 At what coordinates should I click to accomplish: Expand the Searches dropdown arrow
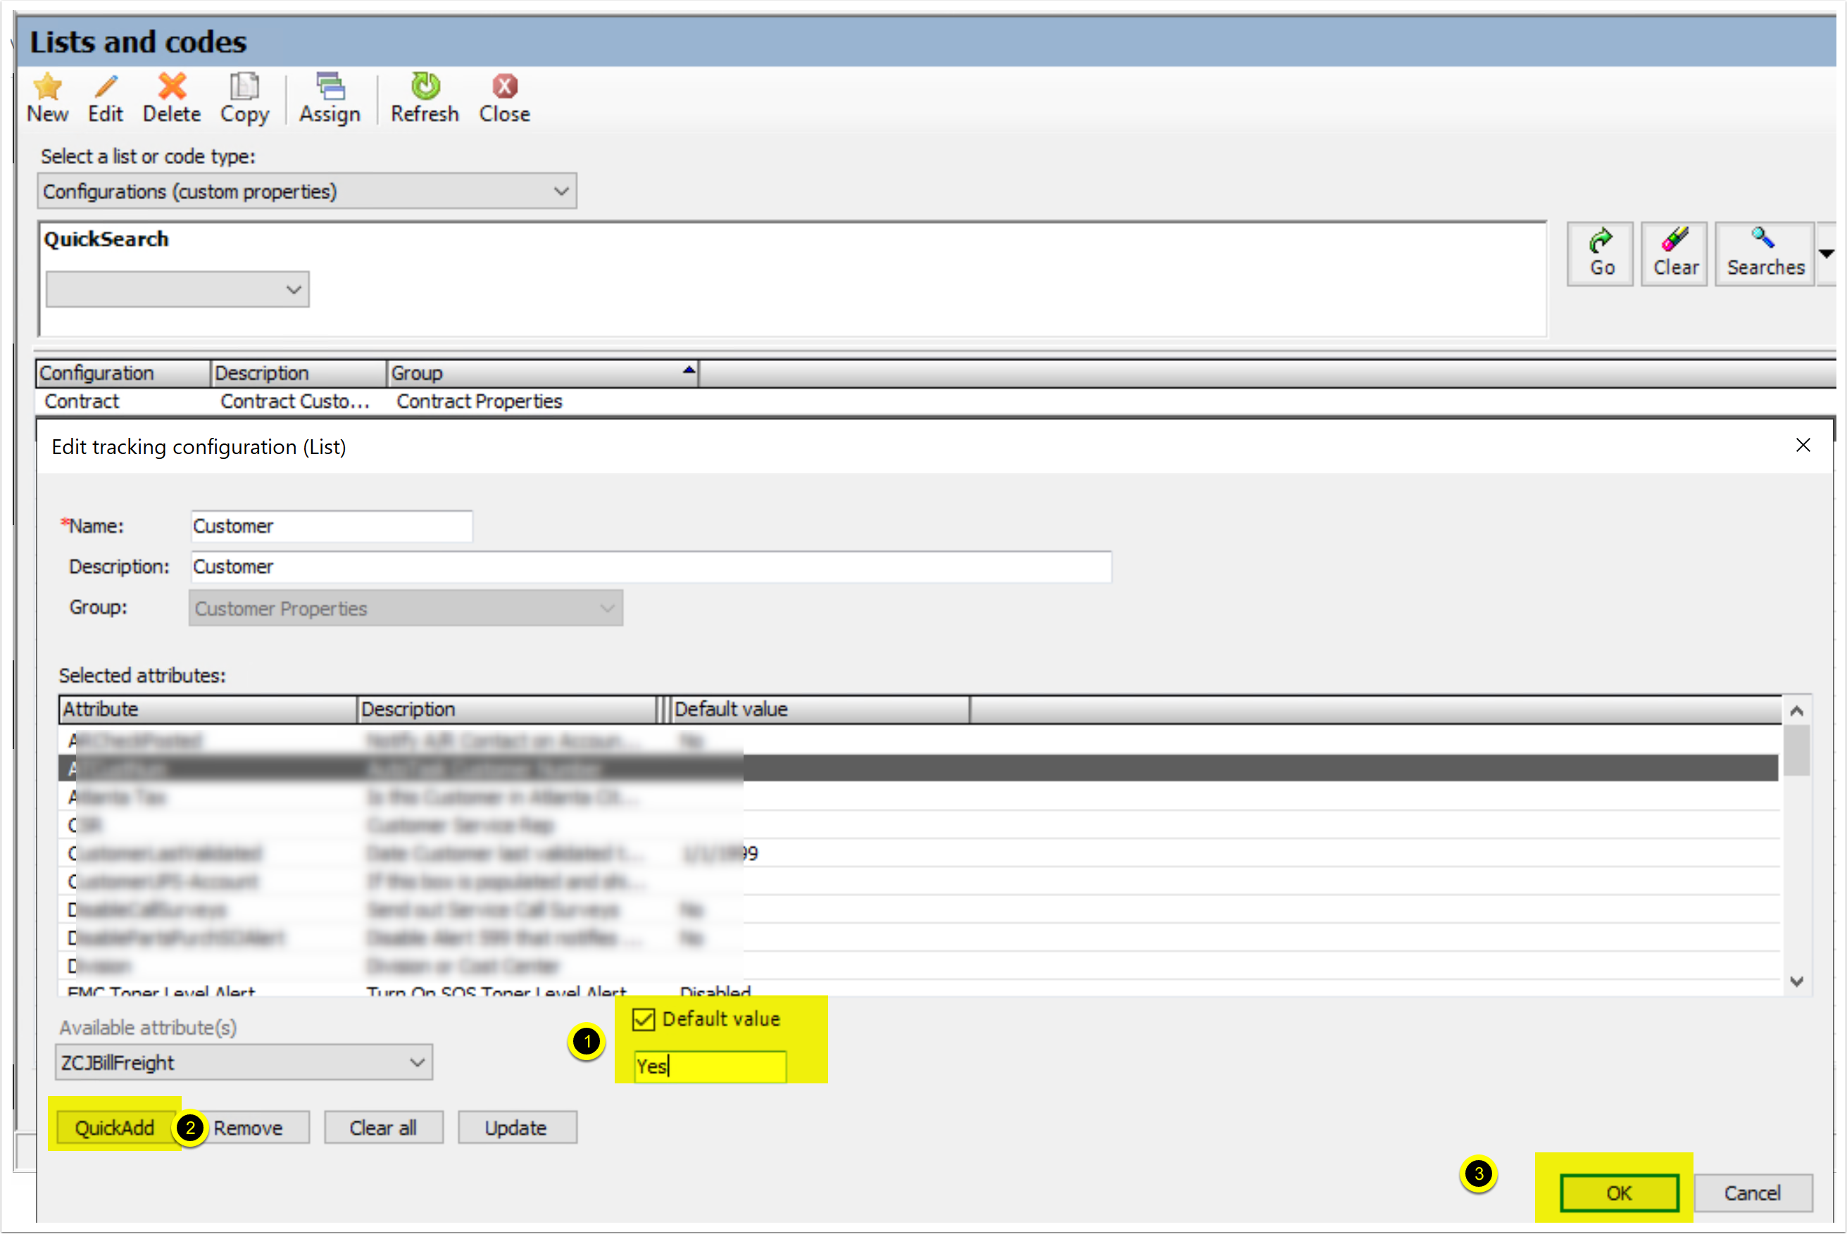point(1827,254)
